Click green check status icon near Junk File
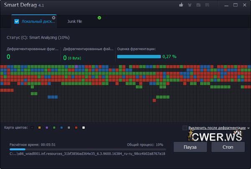Viewport: 251px width, 169px height. 99,18
